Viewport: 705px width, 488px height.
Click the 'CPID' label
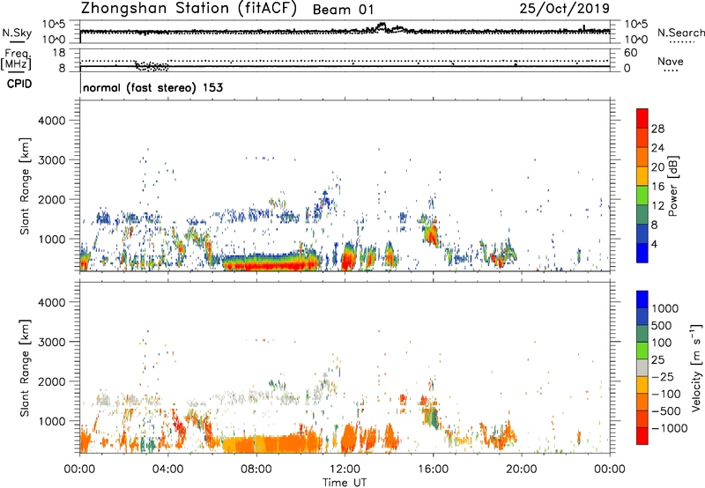19,84
